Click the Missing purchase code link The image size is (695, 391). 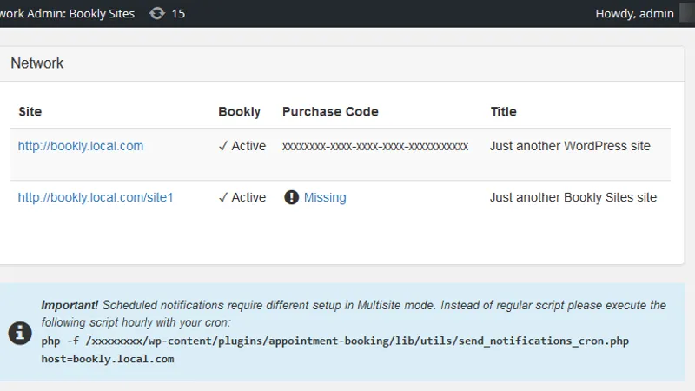[x=325, y=198]
